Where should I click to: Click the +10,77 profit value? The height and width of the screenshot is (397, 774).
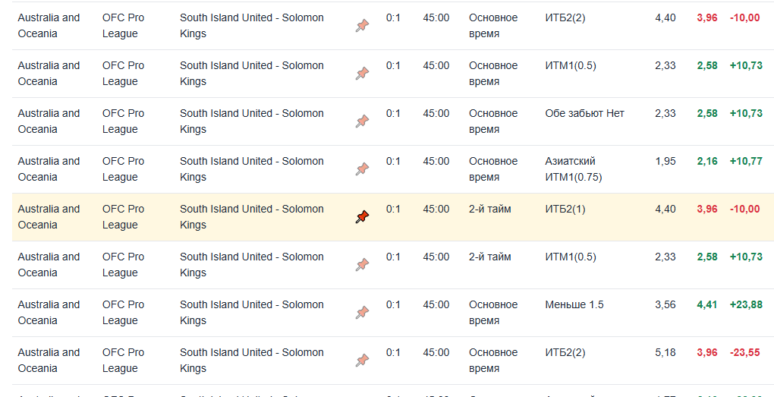pos(745,161)
